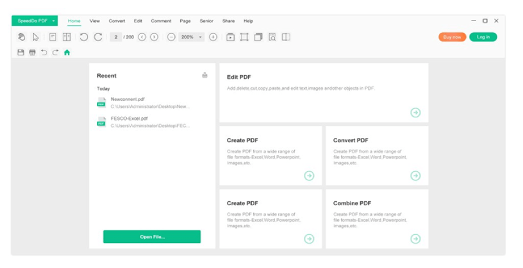Open Newconnent.pdf from recent files

point(128,100)
